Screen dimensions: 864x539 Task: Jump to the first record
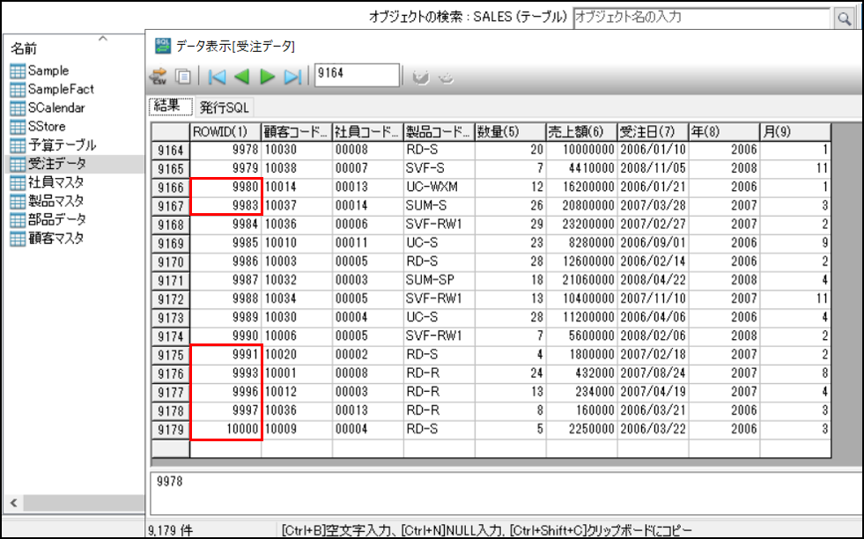click(217, 77)
